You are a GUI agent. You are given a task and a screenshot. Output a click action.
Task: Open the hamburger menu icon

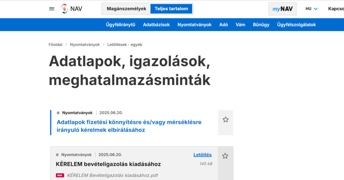52,9
